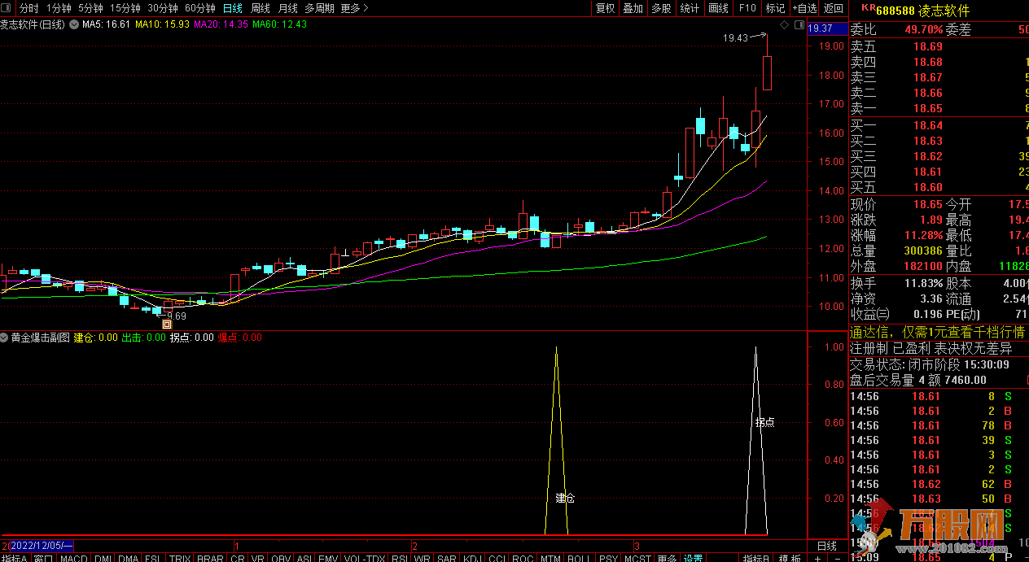Choose OBV indicator
Image resolution: width=1029 pixels, height=562 pixels.
(x=281, y=557)
